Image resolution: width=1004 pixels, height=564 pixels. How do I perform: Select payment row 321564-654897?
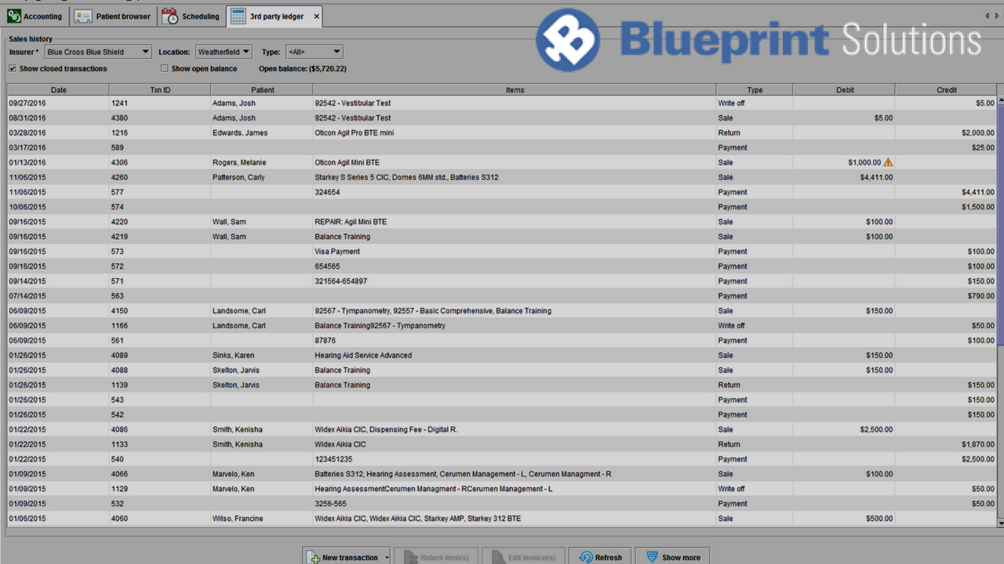502,281
